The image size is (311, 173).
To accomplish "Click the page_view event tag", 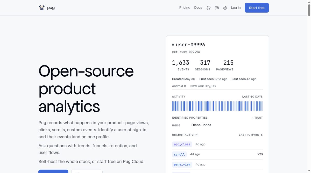I will [182, 164].
